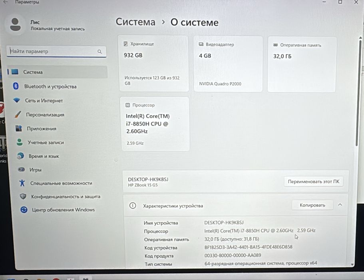Screen dimensions: 364x280
Task: Click the Код продукта value 00330-80000
Action: click(233, 255)
